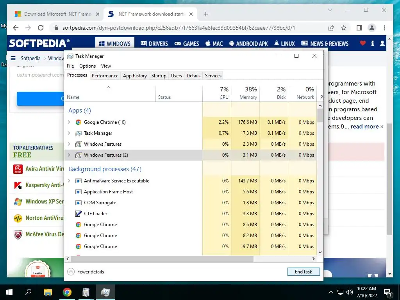This screenshot has height=300, width=400.
Task: Click the Task Manager vertical scrollbar thumb
Action: tap(320, 115)
